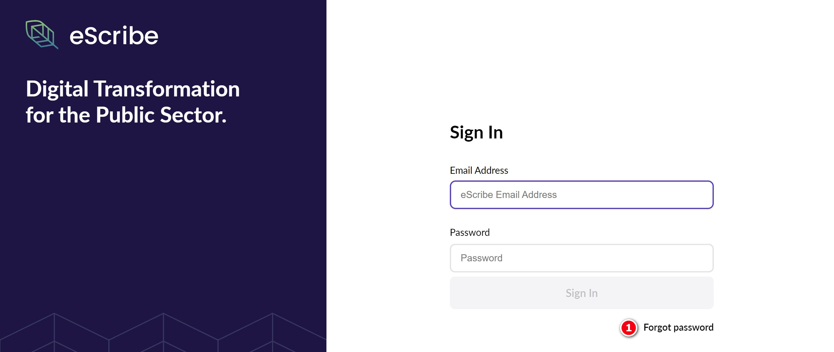
Task: Click the word "Transformation" in the headline
Action: pos(167,89)
